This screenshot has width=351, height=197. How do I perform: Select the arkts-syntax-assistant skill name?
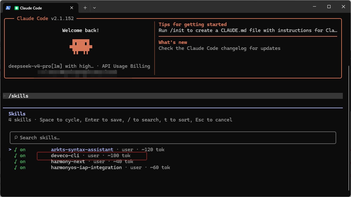[x=82, y=150]
